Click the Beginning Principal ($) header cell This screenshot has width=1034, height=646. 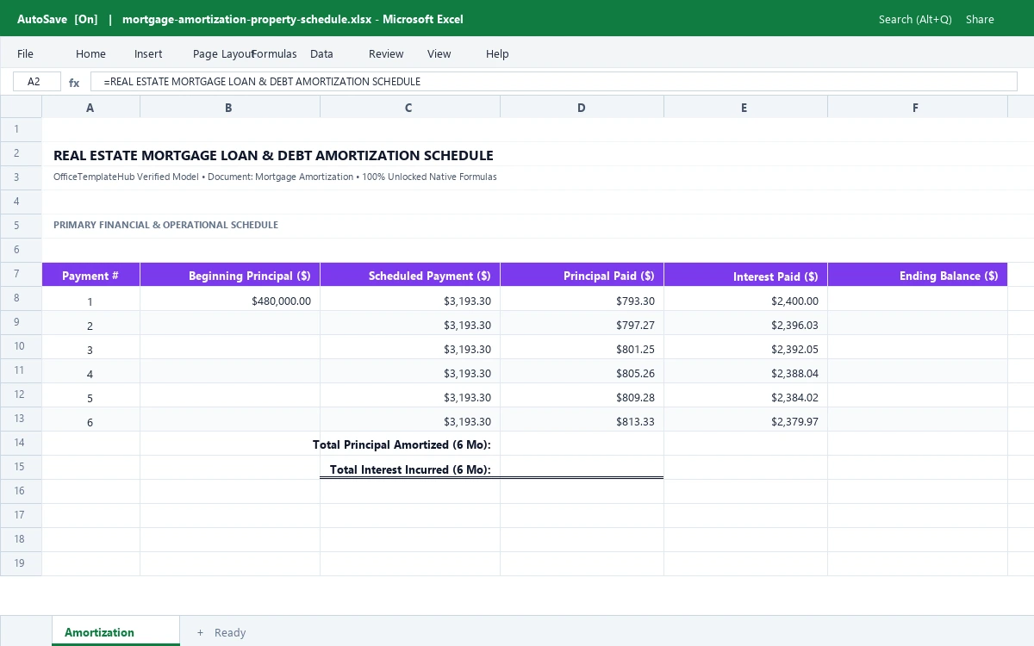click(229, 275)
